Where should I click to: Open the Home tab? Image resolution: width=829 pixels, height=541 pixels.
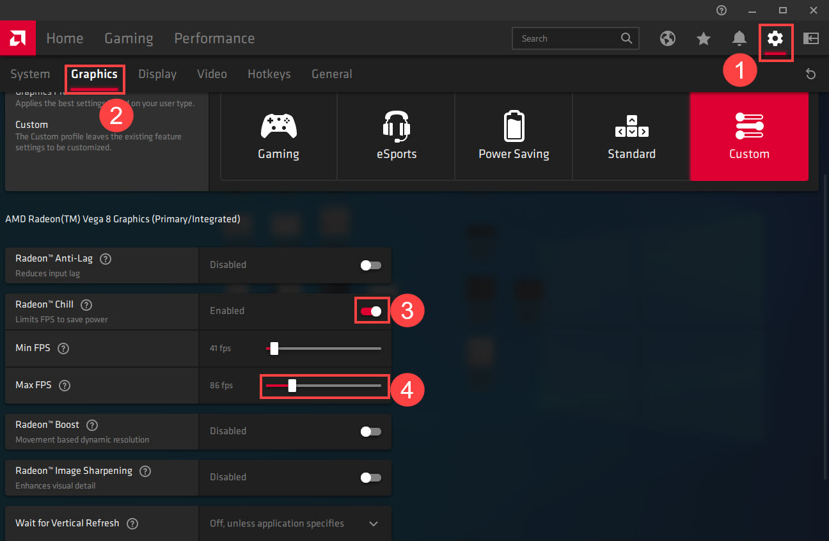[x=65, y=38]
